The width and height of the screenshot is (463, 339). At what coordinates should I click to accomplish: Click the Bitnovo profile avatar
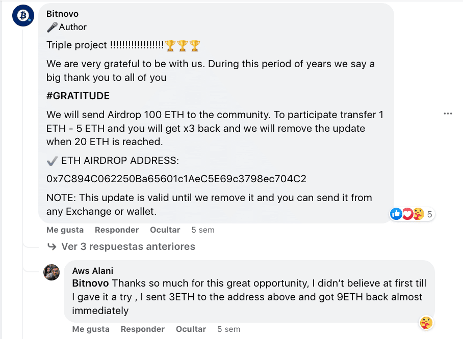click(x=23, y=16)
